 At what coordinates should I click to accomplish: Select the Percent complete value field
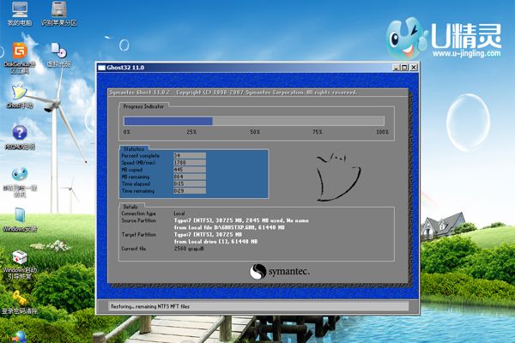[x=188, y=155]
